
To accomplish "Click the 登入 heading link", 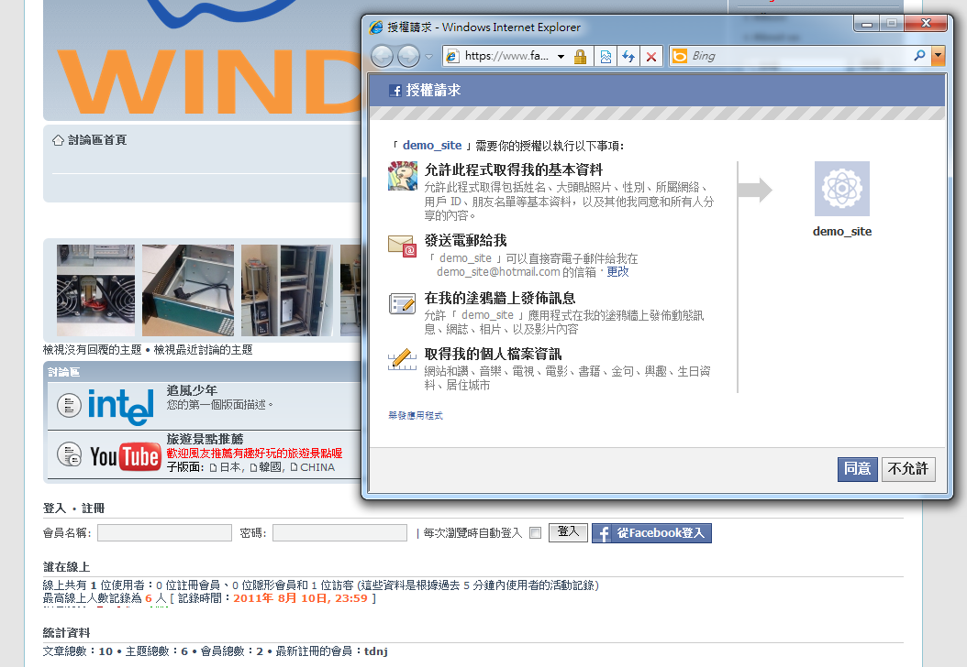I will click(x=54, y=508).
